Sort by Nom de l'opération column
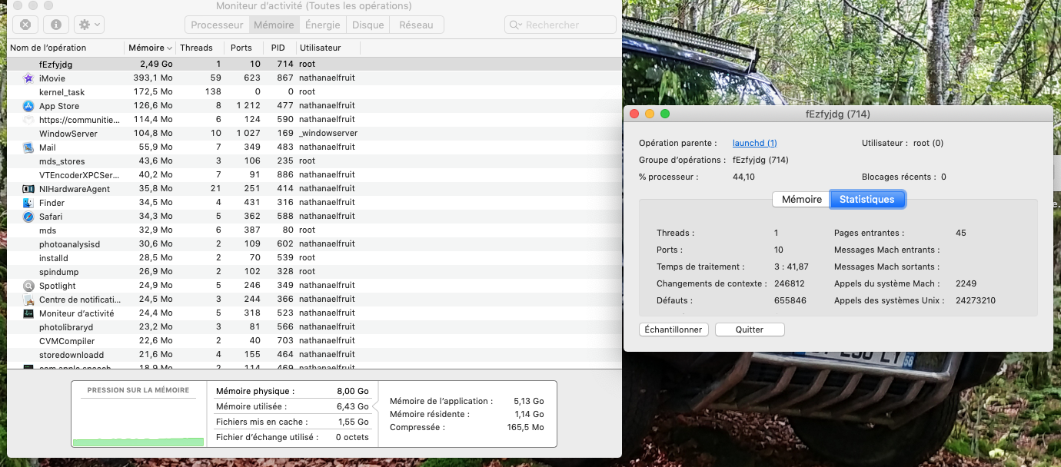The height and width of the screenshot is (467, 1061). (x=65, y=48)
